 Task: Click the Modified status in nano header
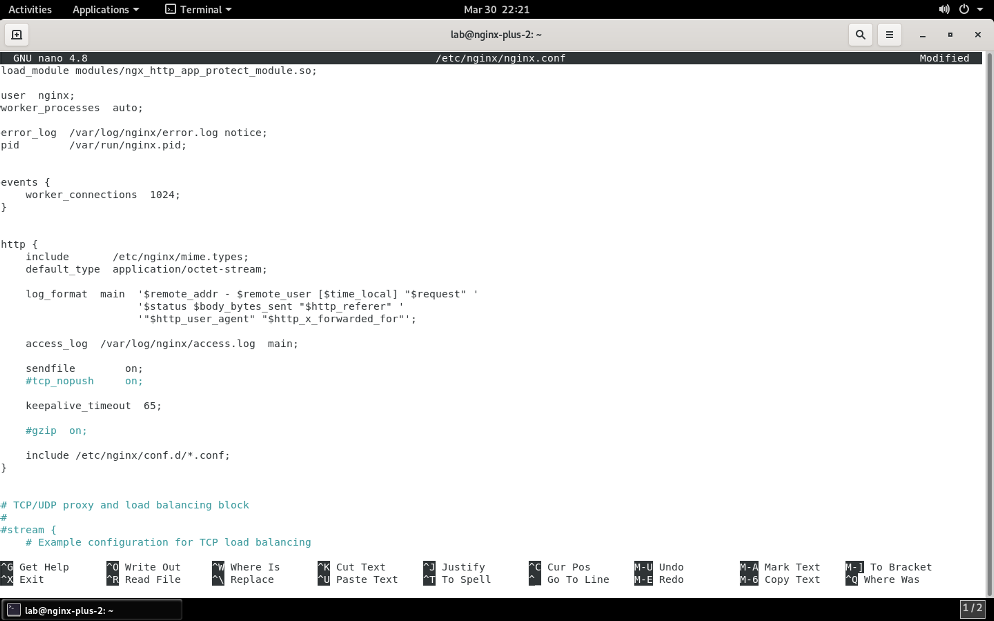pos(944,58)
